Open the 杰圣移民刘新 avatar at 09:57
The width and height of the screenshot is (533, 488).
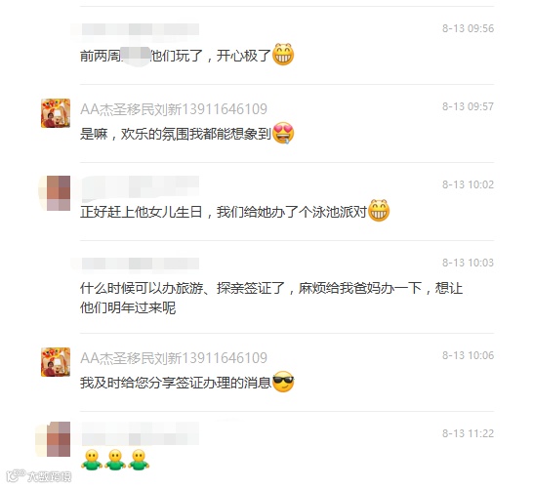point(56,113)
